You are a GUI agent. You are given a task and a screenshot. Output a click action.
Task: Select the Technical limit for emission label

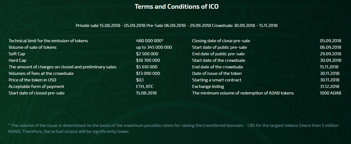click(x=48, y=41)
